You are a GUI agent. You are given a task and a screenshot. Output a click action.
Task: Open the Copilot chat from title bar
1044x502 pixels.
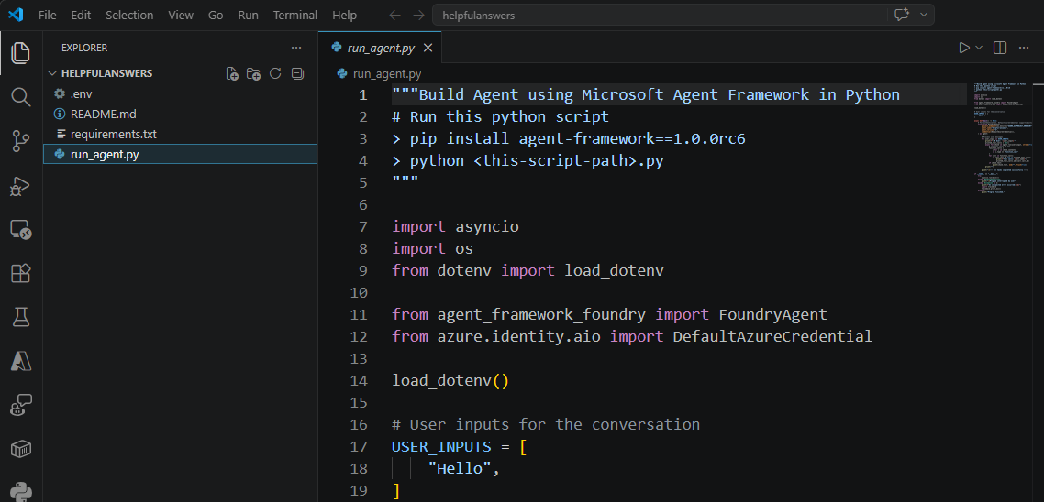pyautogui.click(x=902, y=16)
